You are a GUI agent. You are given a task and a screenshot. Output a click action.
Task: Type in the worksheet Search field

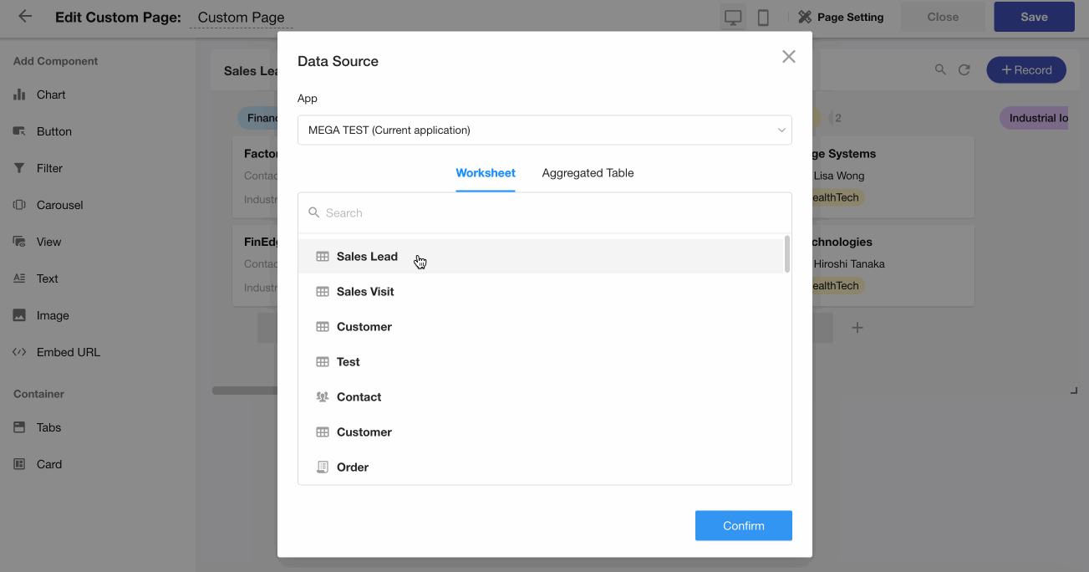coord(552,213)
